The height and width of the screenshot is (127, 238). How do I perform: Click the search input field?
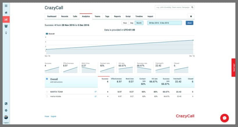coord(173,8)
